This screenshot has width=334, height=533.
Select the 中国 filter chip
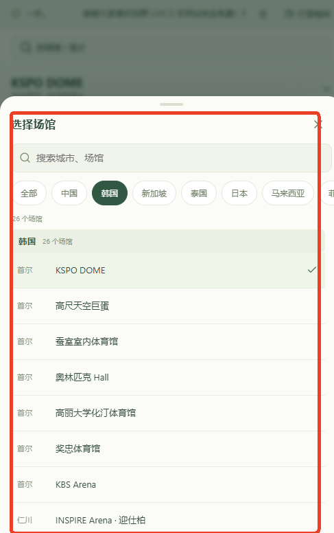coord(69,194)
